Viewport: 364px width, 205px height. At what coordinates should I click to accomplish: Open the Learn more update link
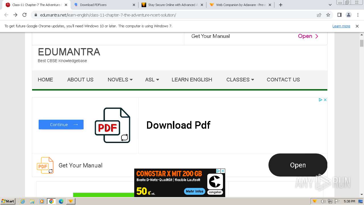341,26
